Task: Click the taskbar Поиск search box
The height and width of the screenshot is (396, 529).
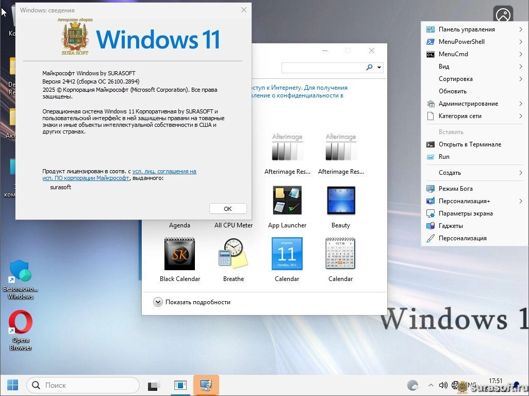Action: pyautogui.click(x=82, y=385)
